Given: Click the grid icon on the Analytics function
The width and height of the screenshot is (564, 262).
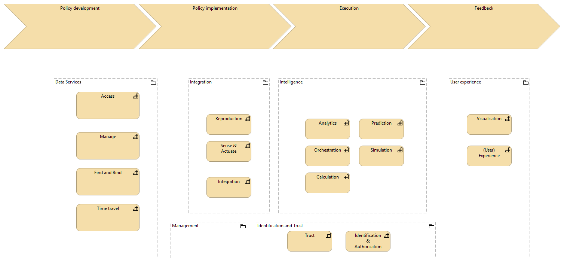Looking at the screenshot, I should pyautogui.click(x=346, y=123).
